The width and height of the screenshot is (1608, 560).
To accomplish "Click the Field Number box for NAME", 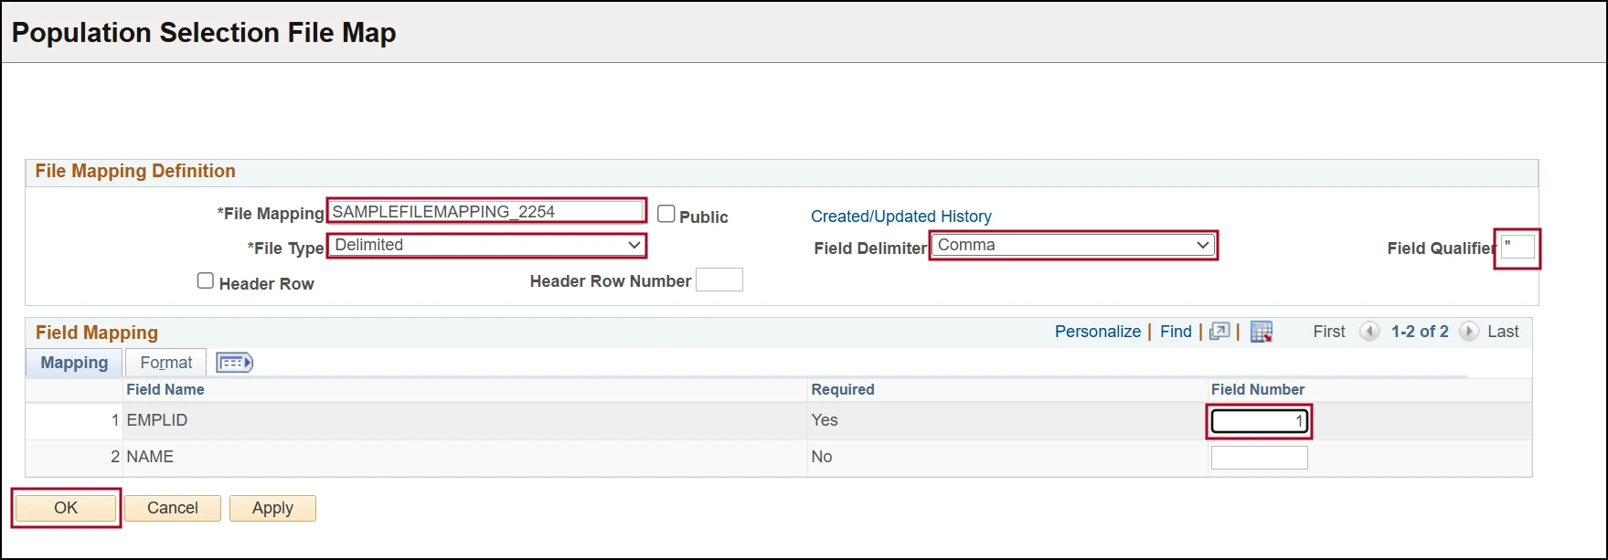I will (x=1259, y=457).
